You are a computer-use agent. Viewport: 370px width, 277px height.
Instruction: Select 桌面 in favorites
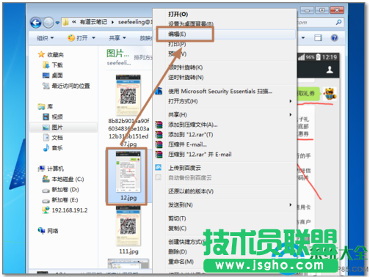pos(53,75)
